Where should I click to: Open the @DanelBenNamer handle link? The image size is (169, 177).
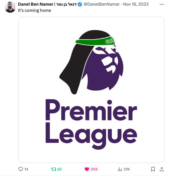101,4
